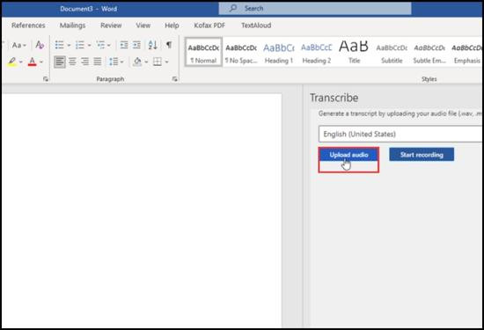Click the Center alignment icon

tap(72, 62)
